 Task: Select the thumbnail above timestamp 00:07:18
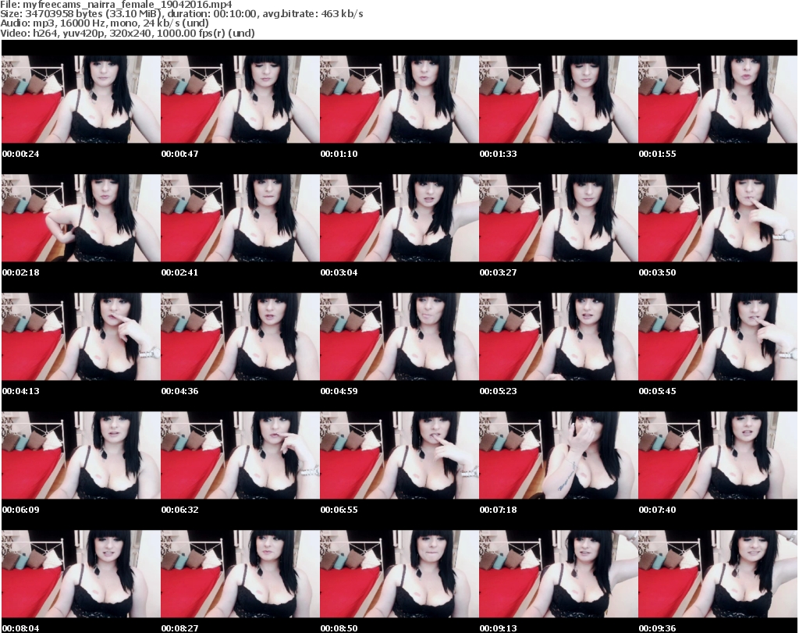click(x=559, y=456)
